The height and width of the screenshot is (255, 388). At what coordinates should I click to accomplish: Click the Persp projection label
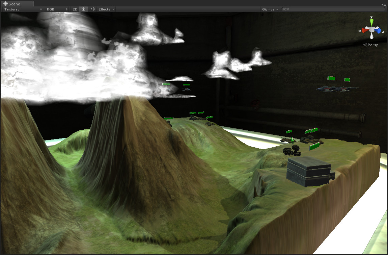[371, 45]
